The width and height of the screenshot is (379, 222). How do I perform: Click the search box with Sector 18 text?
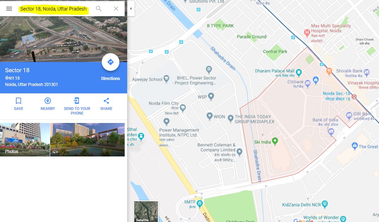click(53, 9)
